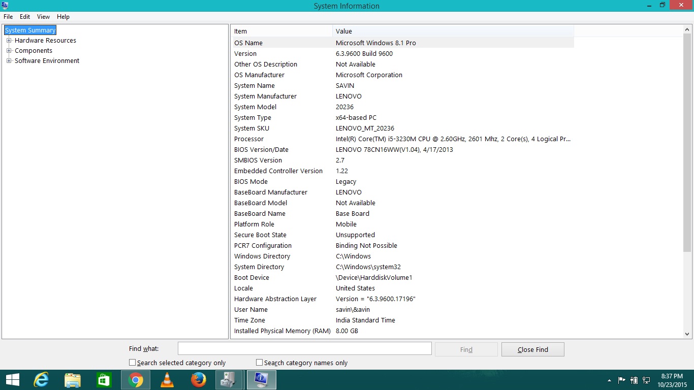Select the System Model row
694x390 pixels.
(x=403, y=107)
